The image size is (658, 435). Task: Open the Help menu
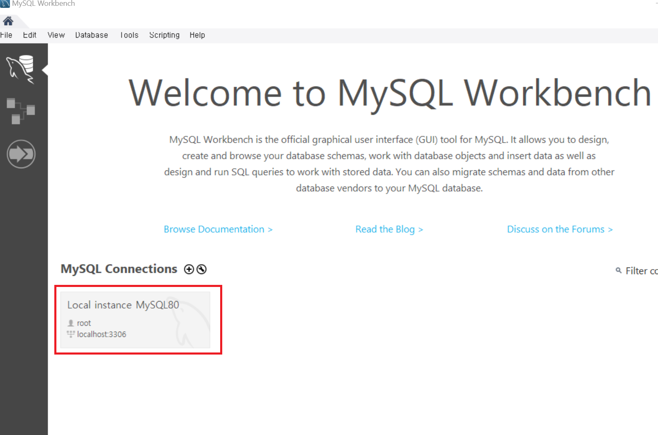(197, 35)
